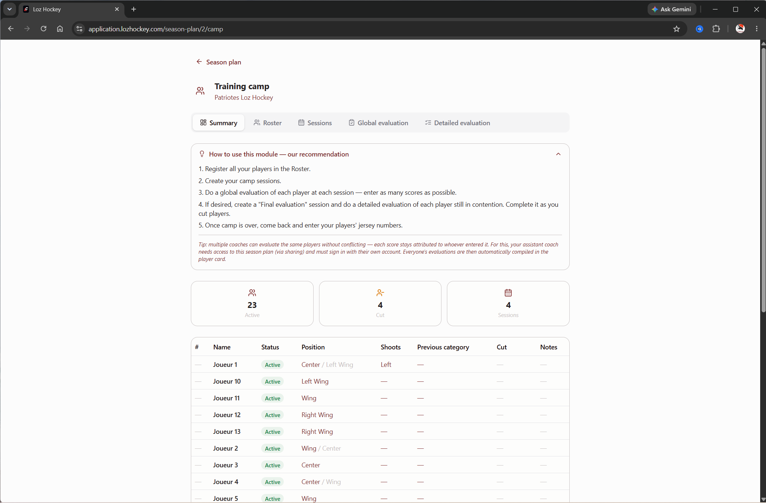Collapse the How to use this module panel
The image size is (766, 503).
click(558, 154)
